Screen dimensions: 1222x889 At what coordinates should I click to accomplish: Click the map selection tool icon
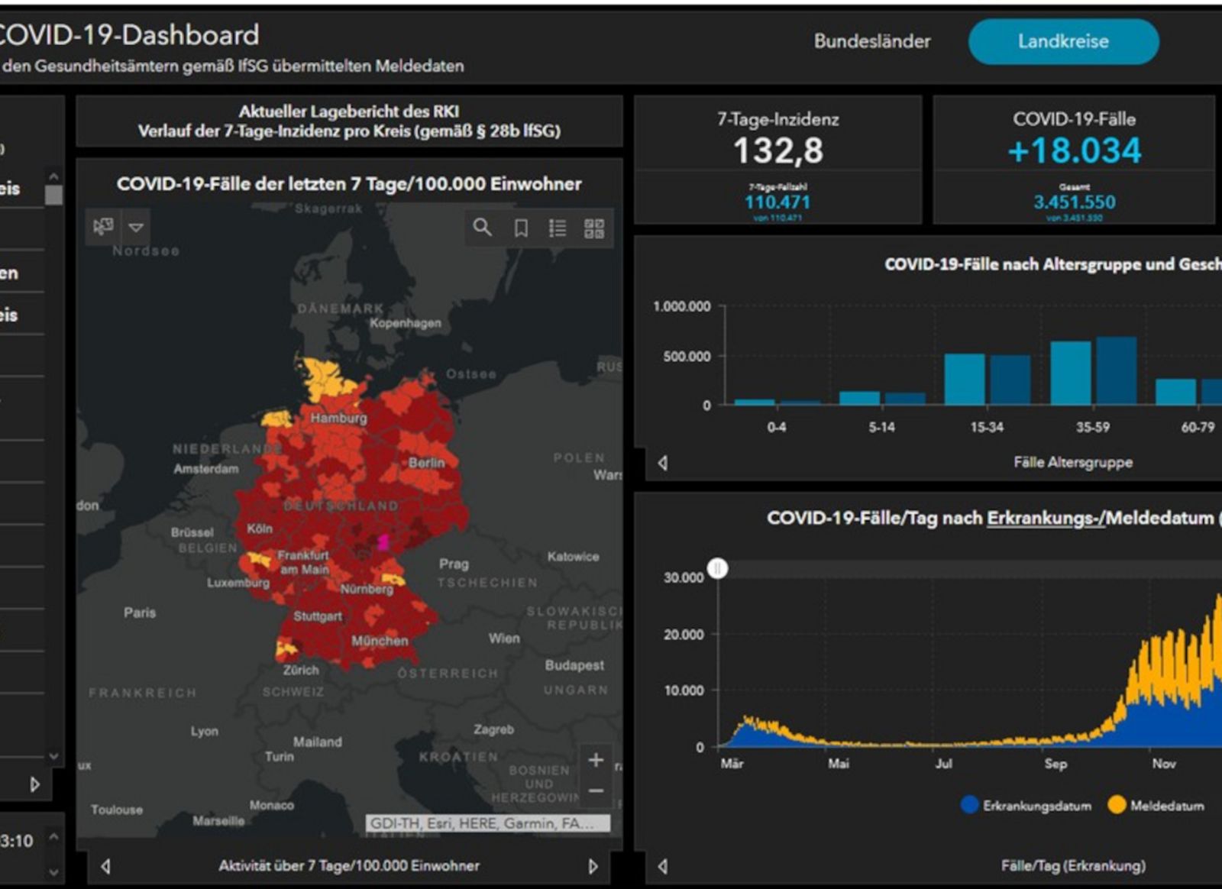pos(103,227)
